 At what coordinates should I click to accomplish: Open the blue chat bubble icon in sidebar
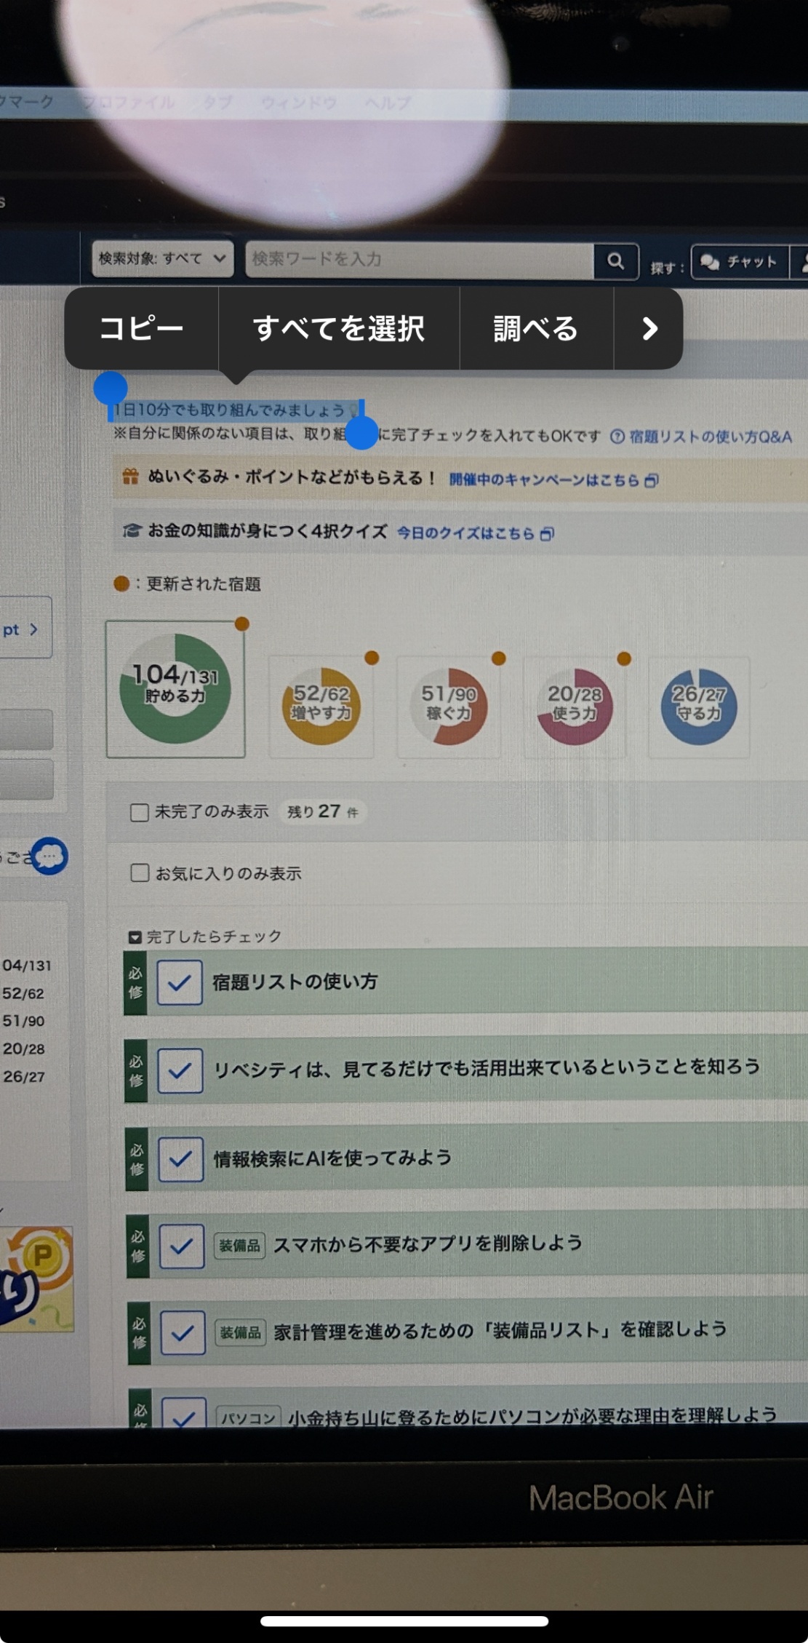49,856
